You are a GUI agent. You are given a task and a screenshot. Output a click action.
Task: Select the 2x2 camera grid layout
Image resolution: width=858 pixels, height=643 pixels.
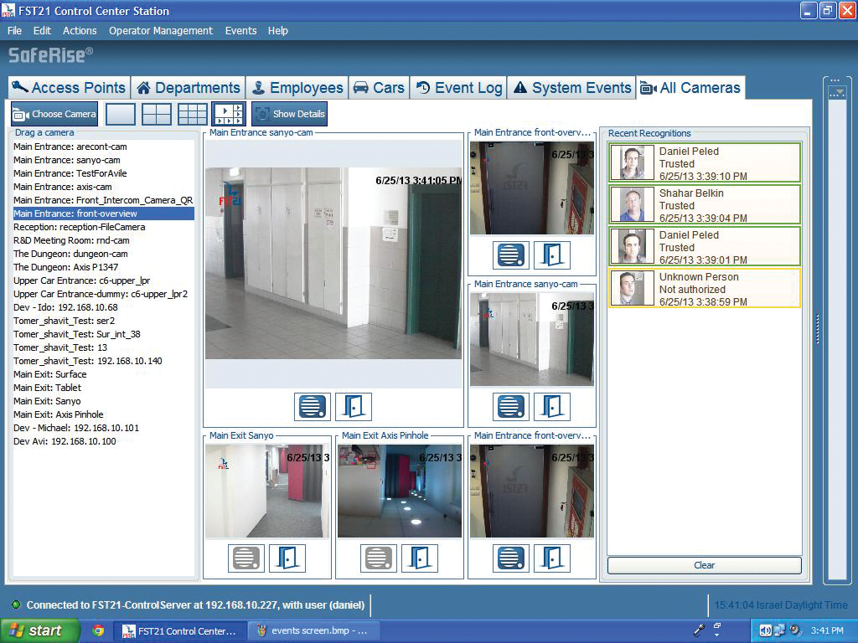157,113
